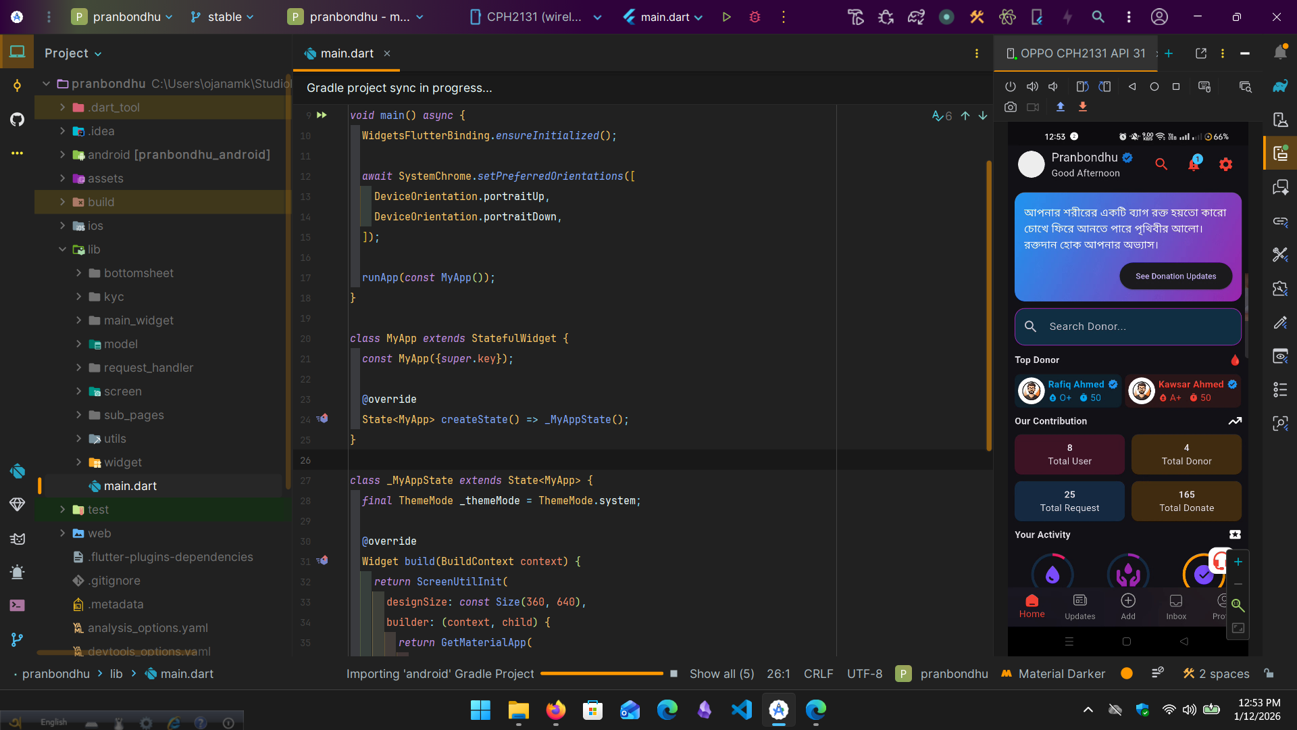
Task: Click the Gradle elephant icon
Action: (x=1280, y=87)
